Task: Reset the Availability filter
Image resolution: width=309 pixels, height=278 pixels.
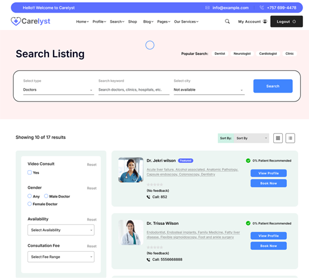Action: click(92, 220)
